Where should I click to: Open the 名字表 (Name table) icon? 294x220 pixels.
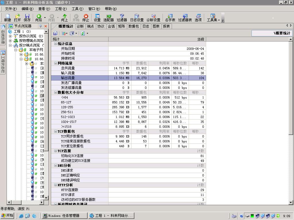point(170,18)
